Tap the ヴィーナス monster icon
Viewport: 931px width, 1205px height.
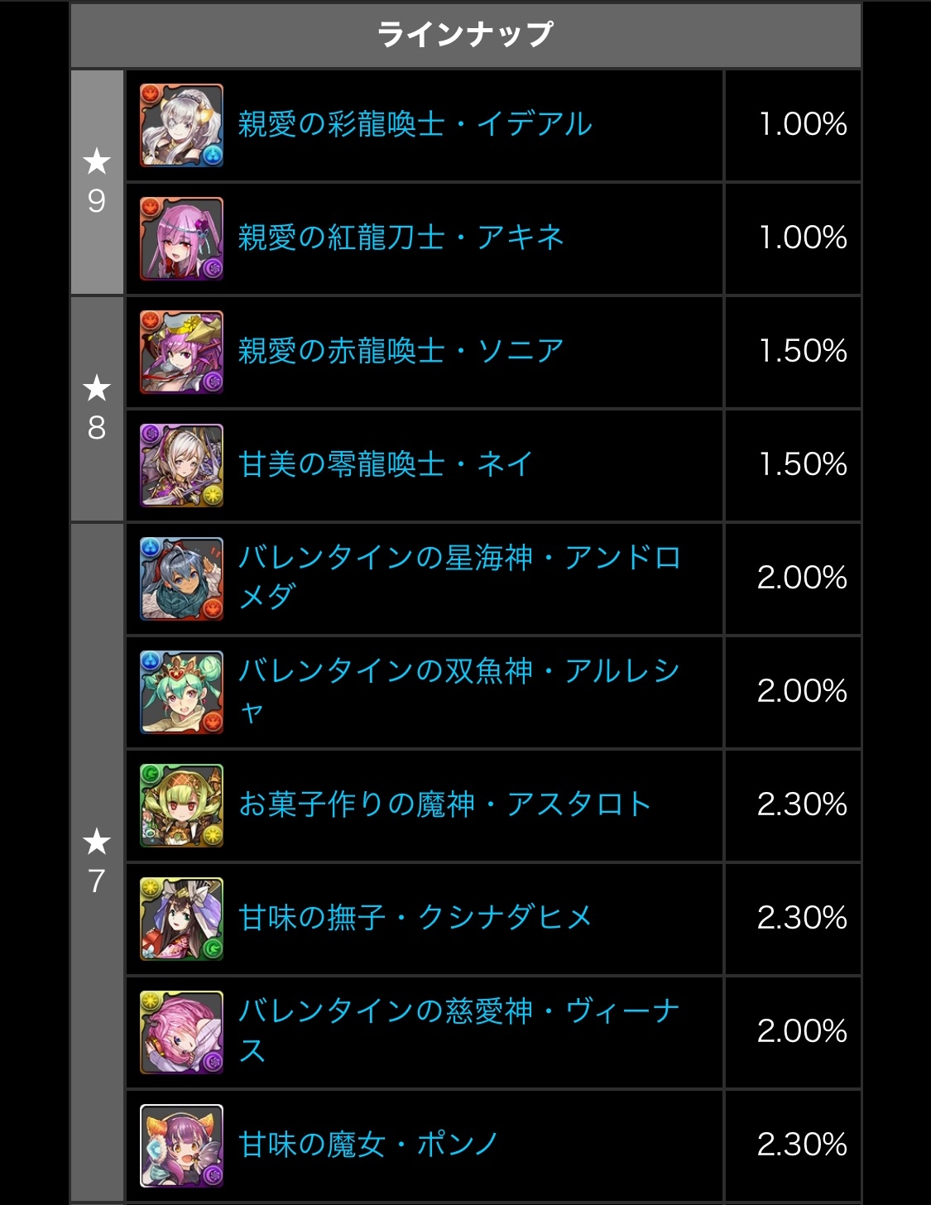click(181, 1032)
